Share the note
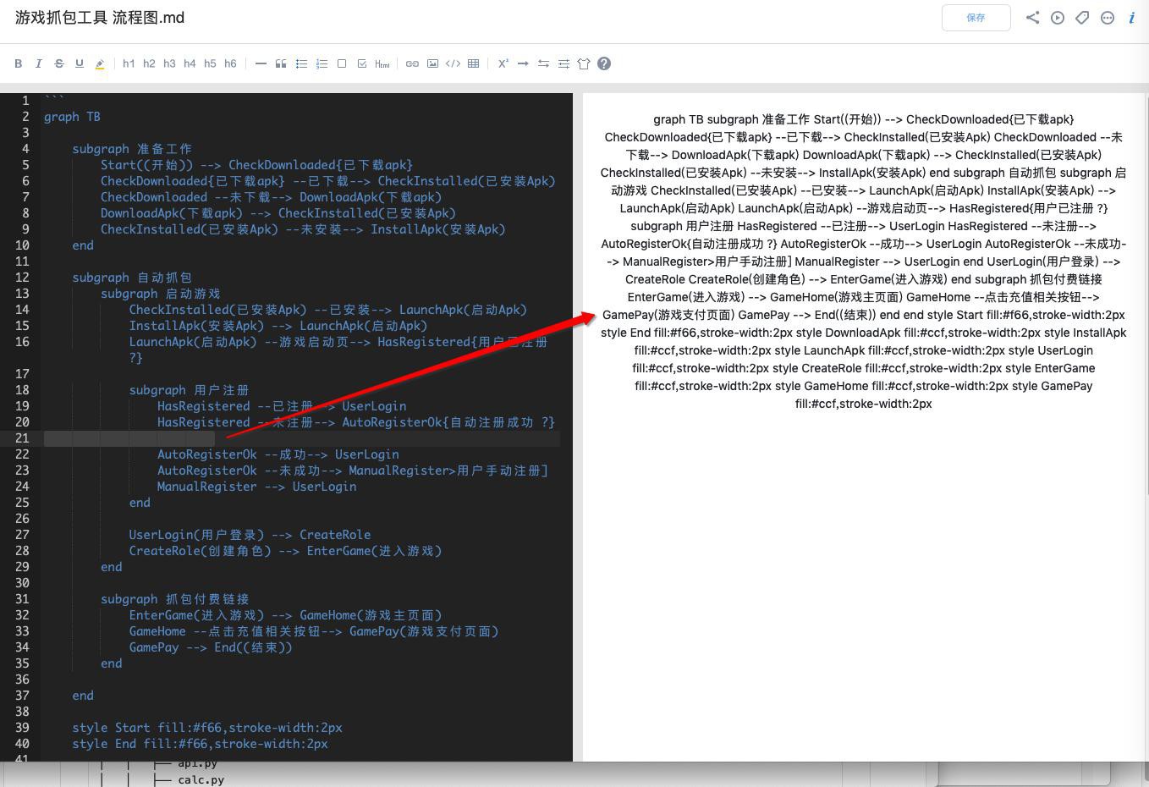This screenshot has height=787, width=1149. 1032,18
